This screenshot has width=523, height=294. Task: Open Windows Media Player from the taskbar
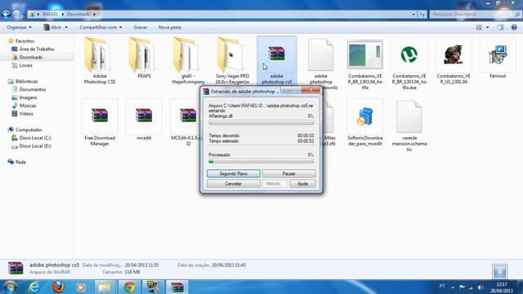[81, 287]
